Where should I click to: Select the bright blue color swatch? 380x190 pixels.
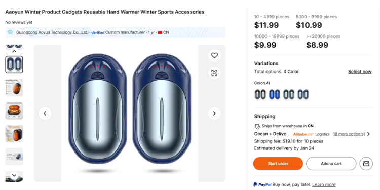[x=275, y=94]
